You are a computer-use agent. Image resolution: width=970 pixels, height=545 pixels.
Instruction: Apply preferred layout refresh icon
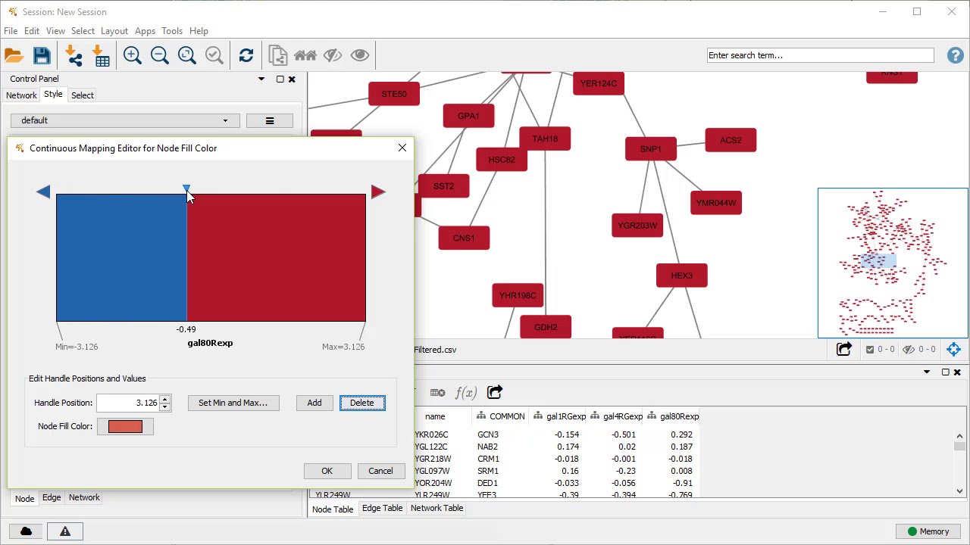pos(246,55)
